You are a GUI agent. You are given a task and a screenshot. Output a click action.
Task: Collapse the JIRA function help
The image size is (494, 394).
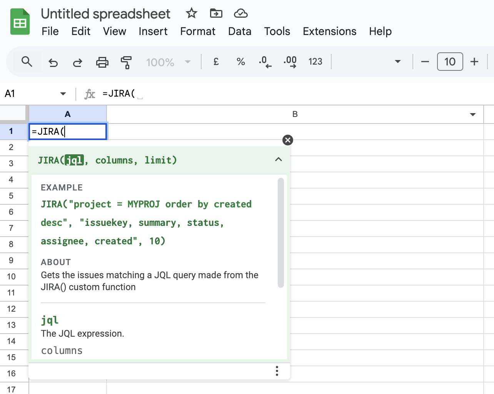[x=279, y=159]
